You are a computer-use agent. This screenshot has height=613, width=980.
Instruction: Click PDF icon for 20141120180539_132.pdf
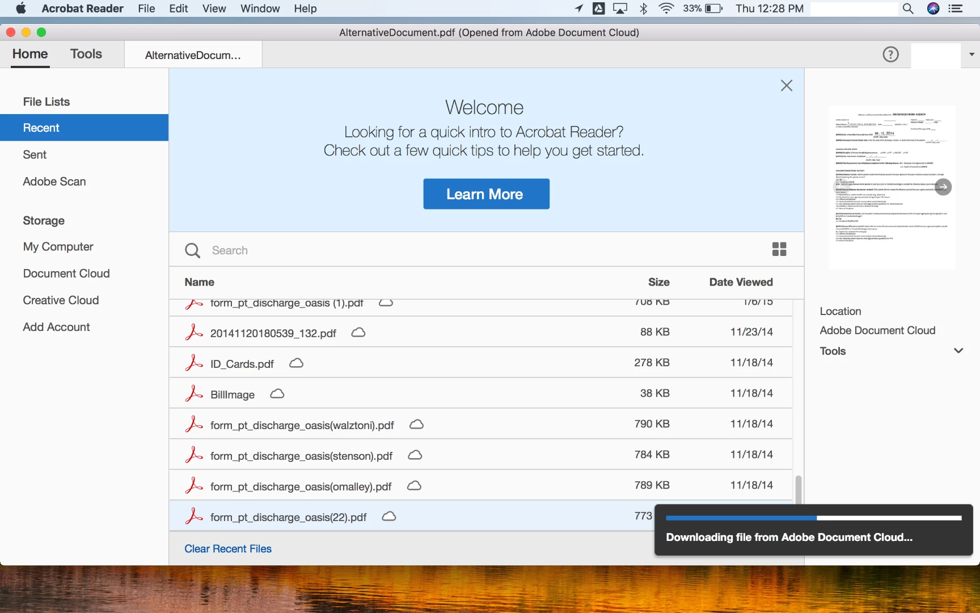point(194,332)
